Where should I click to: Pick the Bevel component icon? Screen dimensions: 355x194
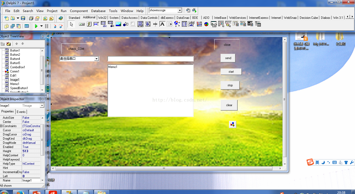point(133,24)
